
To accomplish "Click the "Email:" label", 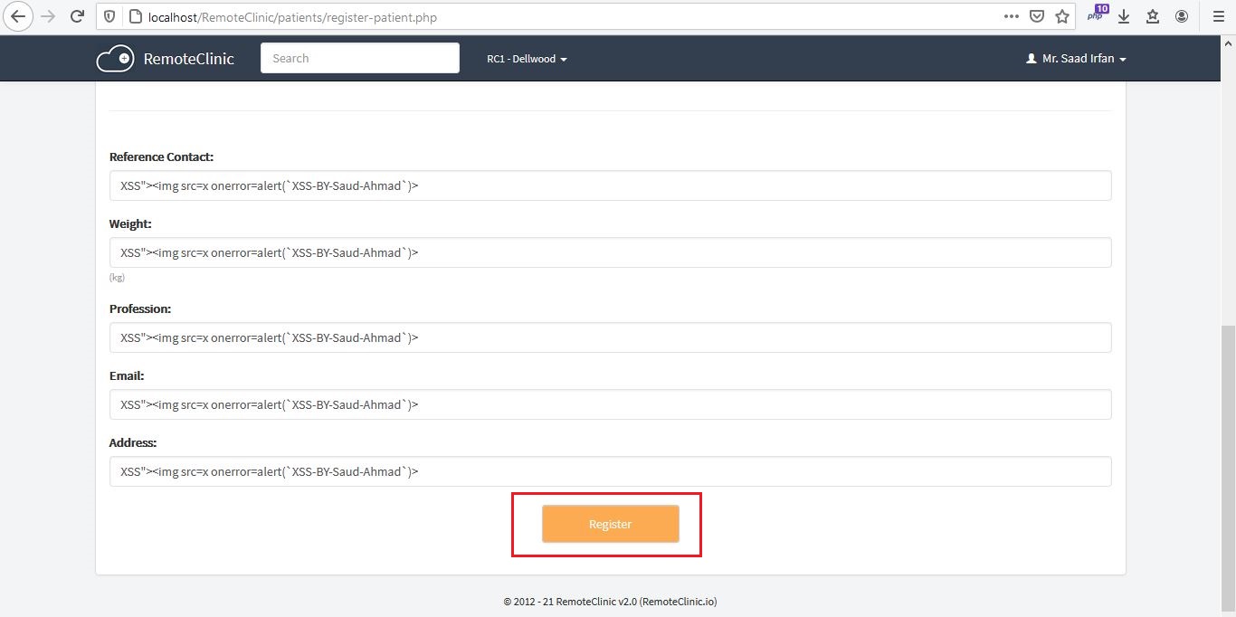I will [x=127, y=375].
